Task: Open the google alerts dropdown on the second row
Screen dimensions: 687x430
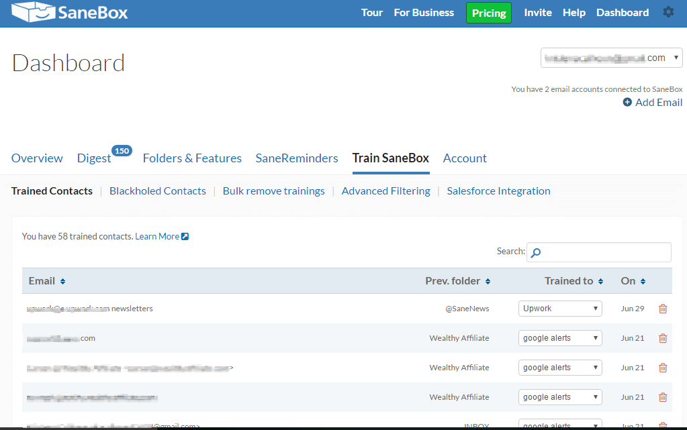Action: 559,338
